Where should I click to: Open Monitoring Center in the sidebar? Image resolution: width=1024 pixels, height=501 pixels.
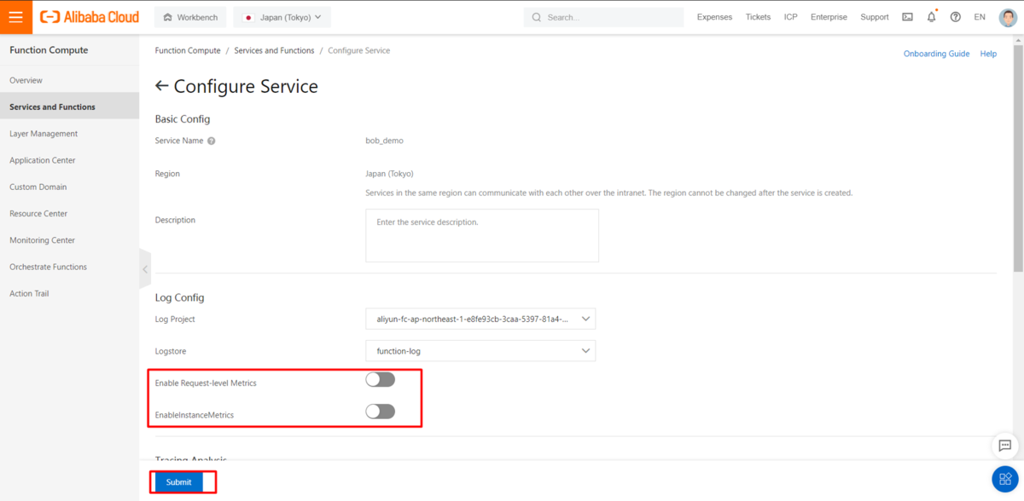(69, 240)
